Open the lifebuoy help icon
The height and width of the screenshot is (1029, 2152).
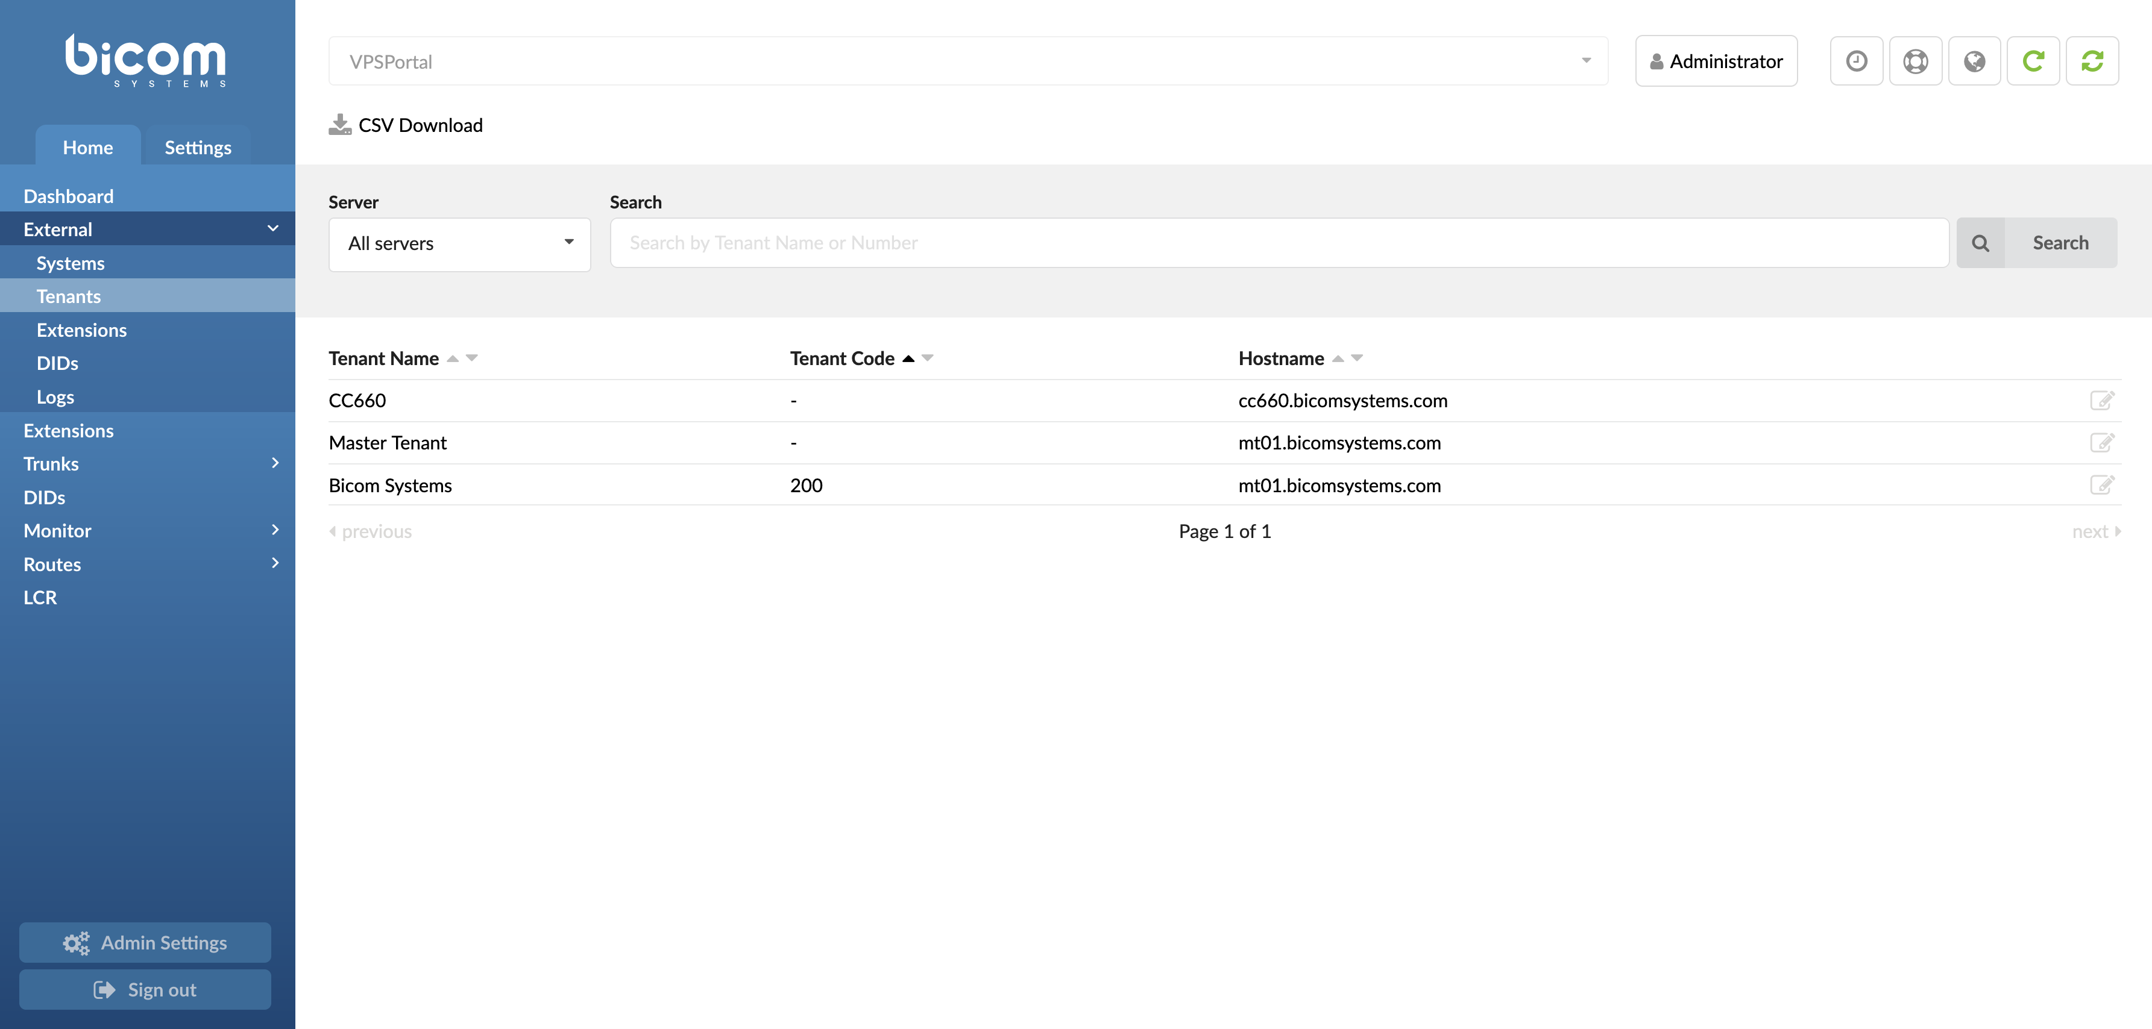[x=1914, y=61]
